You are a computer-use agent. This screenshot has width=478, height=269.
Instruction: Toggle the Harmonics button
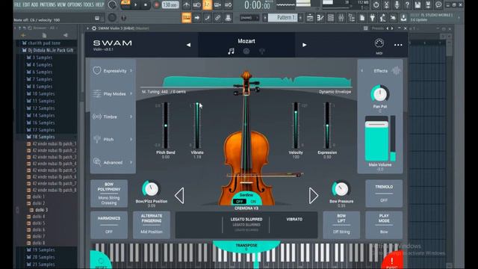coord(109,225)
